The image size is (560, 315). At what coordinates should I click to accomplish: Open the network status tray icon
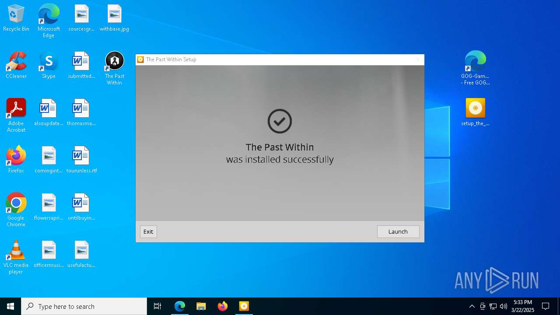click(x=493, y=306)
